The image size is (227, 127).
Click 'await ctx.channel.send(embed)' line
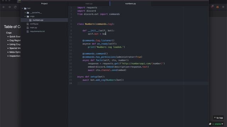click(107, 70)
